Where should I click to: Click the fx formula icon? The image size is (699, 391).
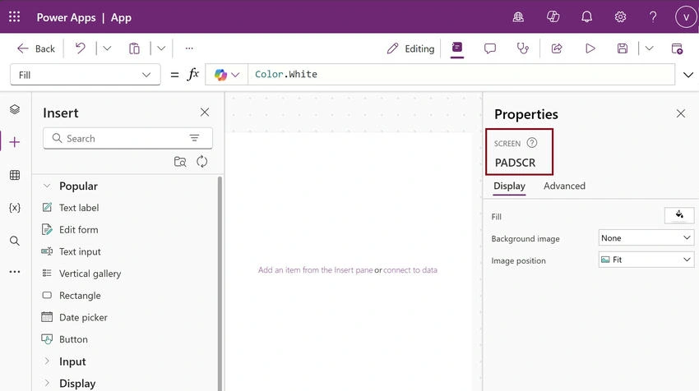192,75
